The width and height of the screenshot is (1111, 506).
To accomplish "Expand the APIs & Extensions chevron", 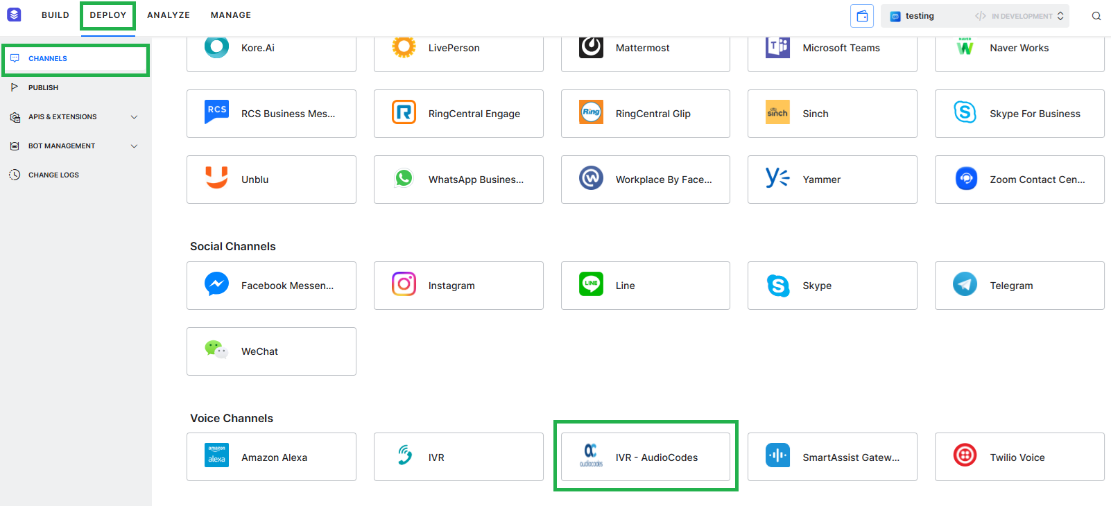I will (135, 117).
